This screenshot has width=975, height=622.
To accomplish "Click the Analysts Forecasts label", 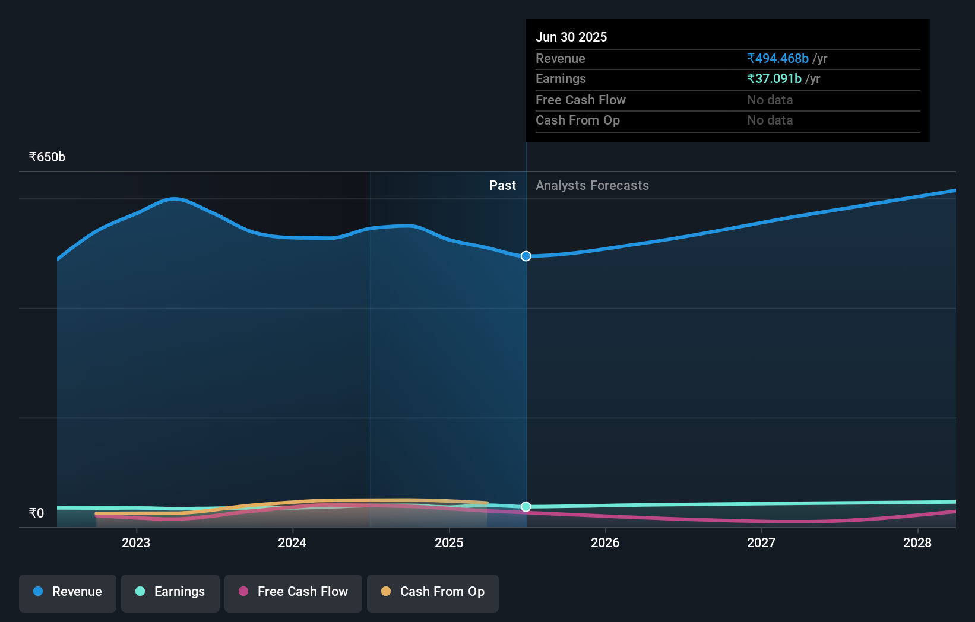I will pyautogui.click(x=592, y=186).
